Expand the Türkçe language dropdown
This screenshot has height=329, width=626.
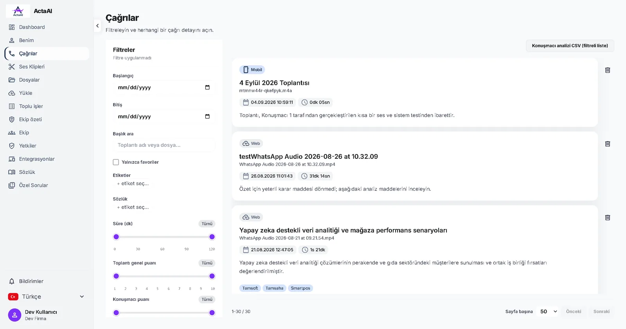47,297
